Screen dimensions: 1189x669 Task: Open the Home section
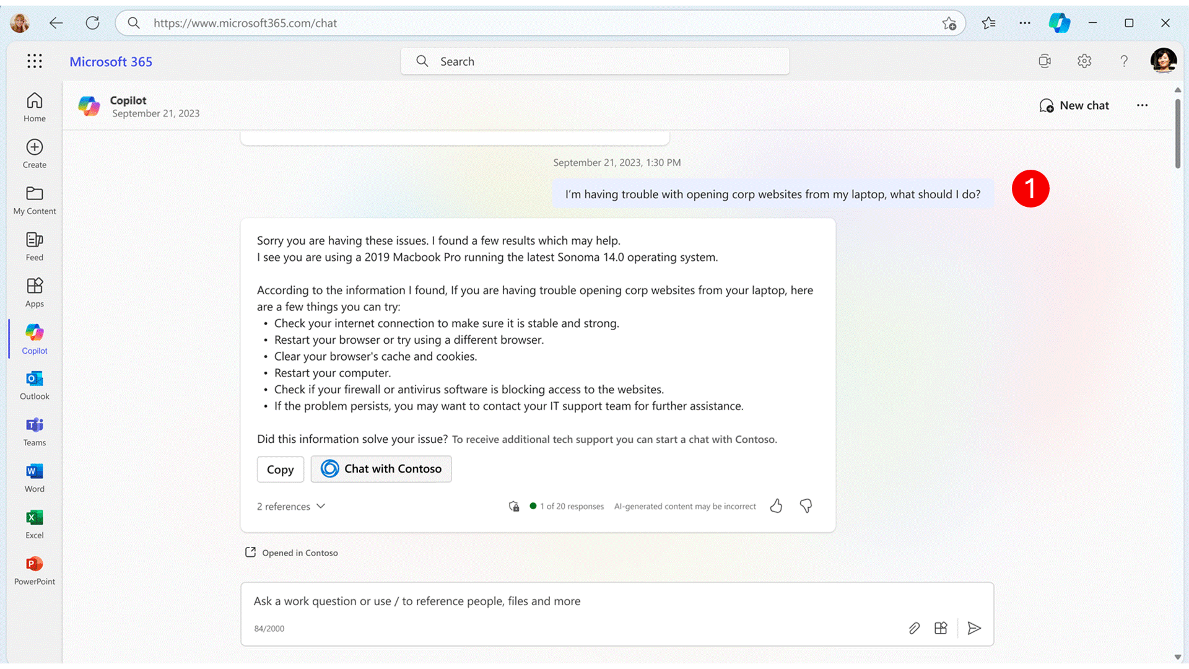coord(34,106)
